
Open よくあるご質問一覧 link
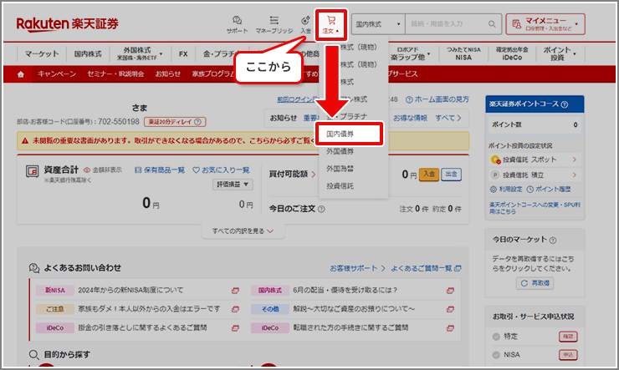[x=426, y=268]
